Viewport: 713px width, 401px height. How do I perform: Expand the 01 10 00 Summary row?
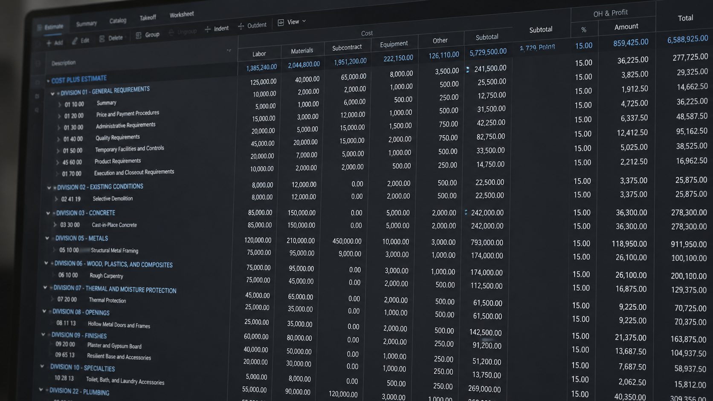[59, 104]
